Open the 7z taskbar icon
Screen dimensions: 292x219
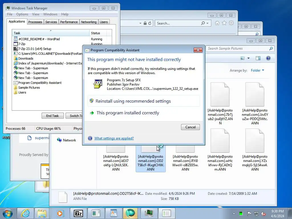point(78,213)
